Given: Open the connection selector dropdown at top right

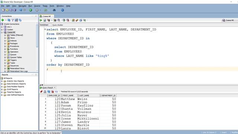Looking at the screenshot, I should 229,20.
